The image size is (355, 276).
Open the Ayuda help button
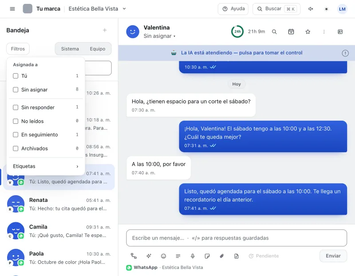pos(233,9)
